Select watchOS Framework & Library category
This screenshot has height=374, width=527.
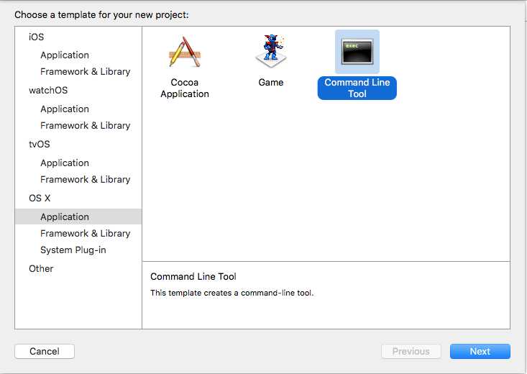[x=86, y=125]
